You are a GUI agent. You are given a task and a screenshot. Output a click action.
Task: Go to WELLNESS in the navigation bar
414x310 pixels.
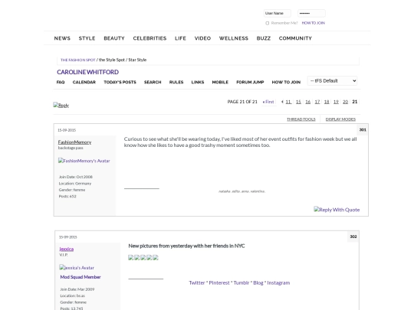point(234,38)
